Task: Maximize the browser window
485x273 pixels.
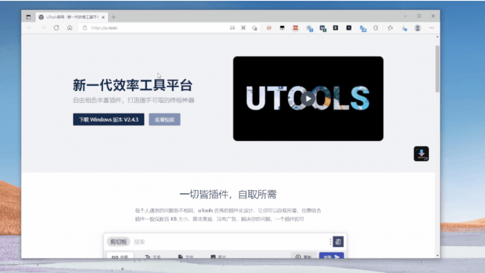Action: [419, 16]
